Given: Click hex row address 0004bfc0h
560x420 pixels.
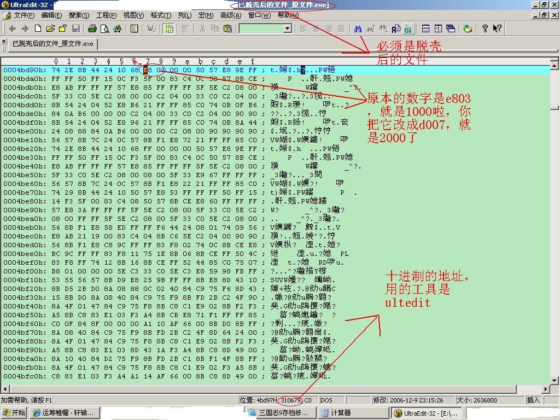Looking at the screenshot, I should tap(25, 376).
